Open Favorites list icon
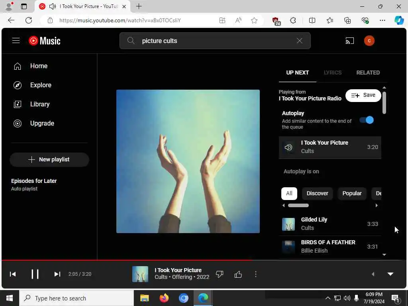 pos(330,20)
